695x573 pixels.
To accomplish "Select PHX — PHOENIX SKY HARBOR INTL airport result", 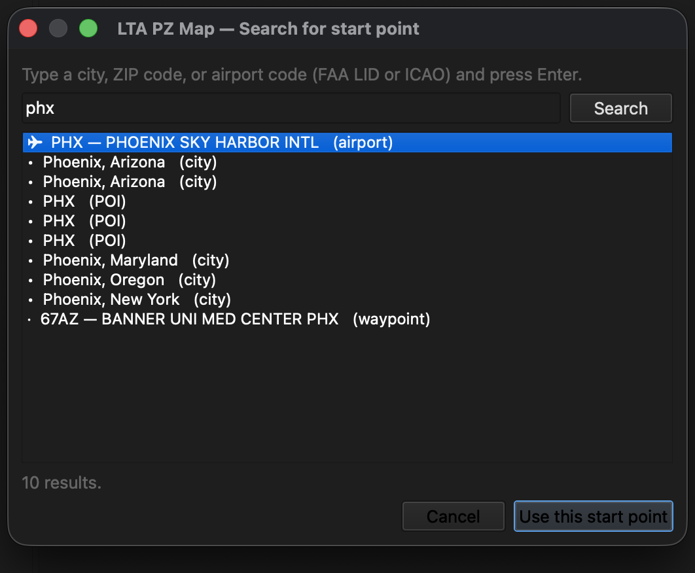I will [347, 143].
